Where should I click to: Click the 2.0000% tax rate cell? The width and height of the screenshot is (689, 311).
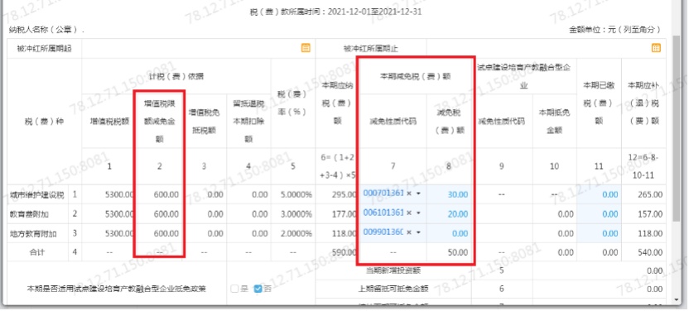(296, 233)
